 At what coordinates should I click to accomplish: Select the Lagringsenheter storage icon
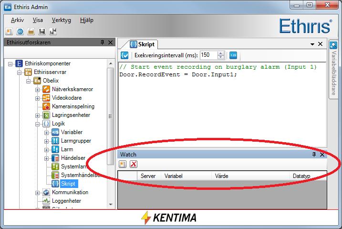click(x=46, y=115)
